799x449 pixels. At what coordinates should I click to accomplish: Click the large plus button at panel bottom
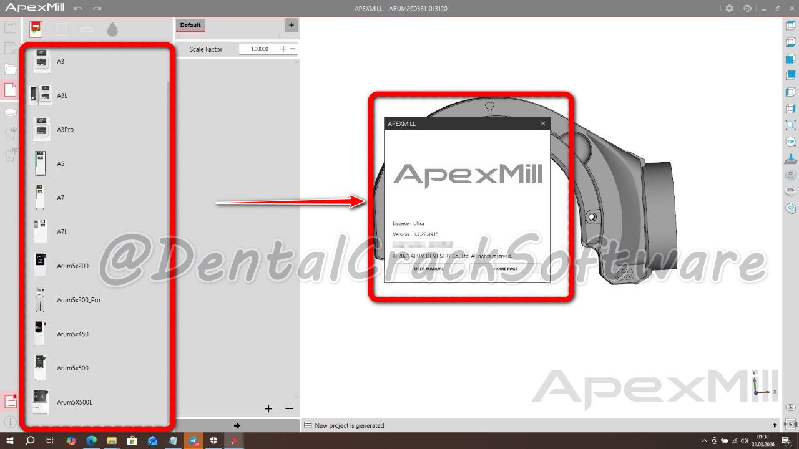point(268,408)
